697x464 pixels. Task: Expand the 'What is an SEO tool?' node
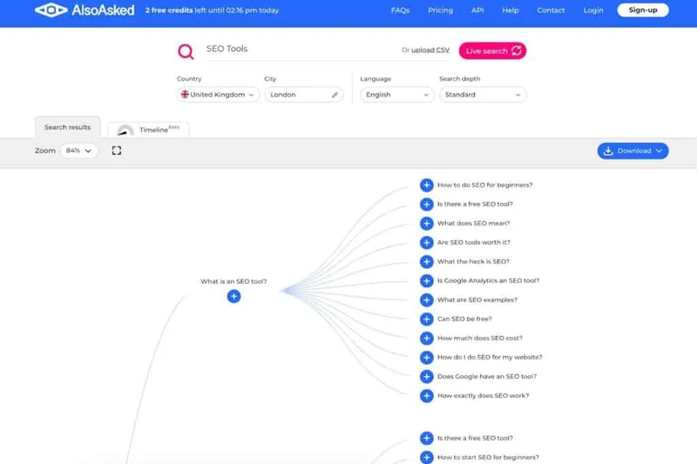[x=233, y=296]
